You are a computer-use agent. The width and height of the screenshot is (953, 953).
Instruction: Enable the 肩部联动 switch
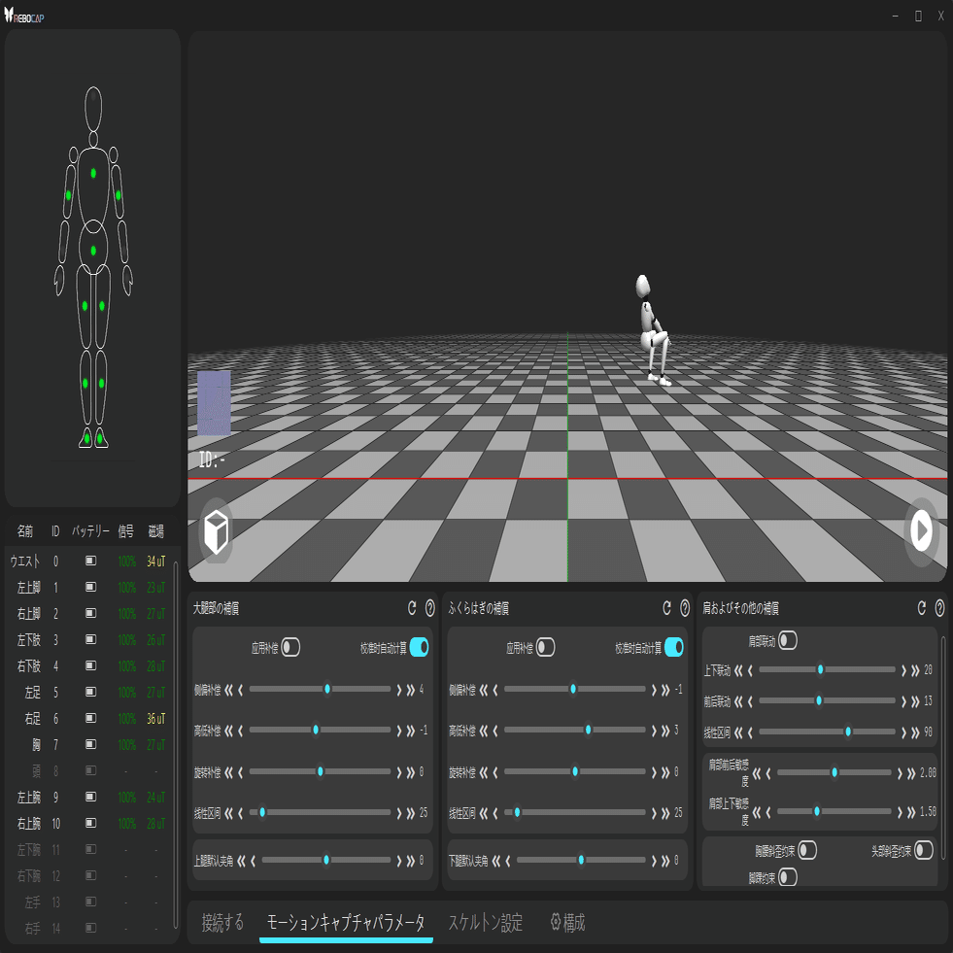[x=788, y=640]
